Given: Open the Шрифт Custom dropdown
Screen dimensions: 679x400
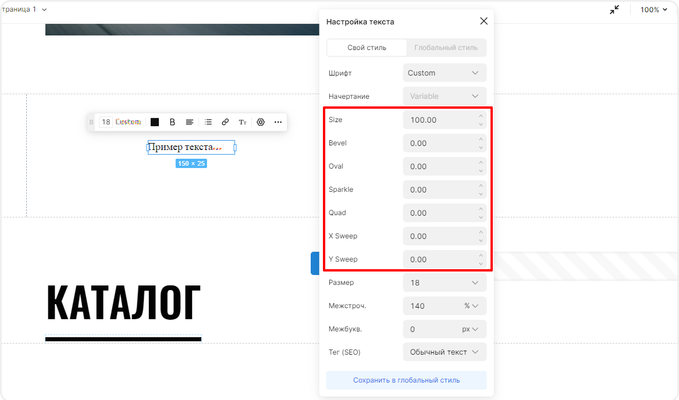Looking at the screenshot, I should click(x=445, y=73).
